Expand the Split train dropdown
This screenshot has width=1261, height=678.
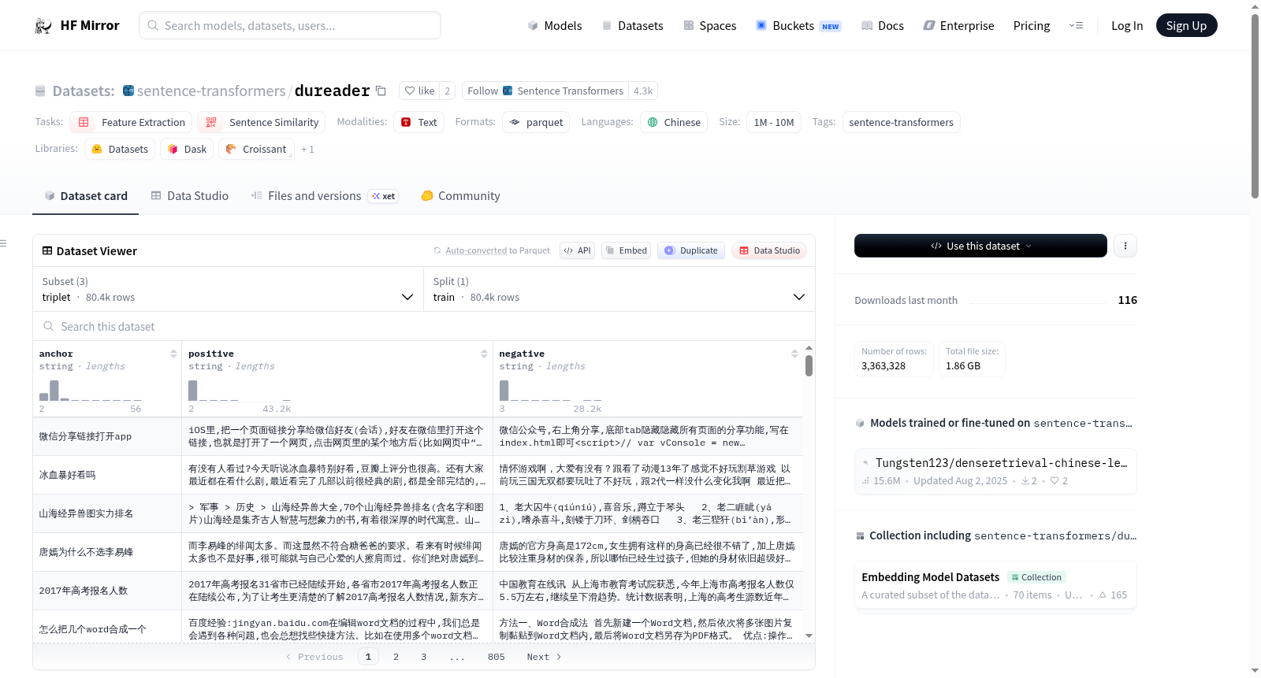click(x=619, y=289)
